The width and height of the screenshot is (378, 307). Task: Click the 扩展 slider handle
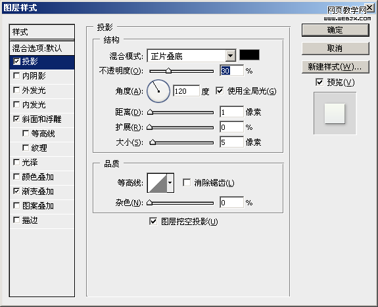(x=149, y=127)
